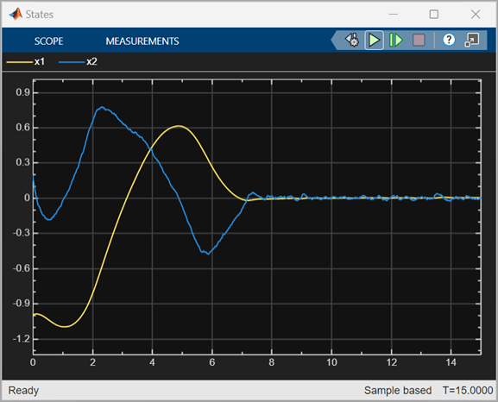This screenshot has height=402, width=498.
Task: Click the yellow x1 legend line swatch
Action: click(x=19, y=61)
